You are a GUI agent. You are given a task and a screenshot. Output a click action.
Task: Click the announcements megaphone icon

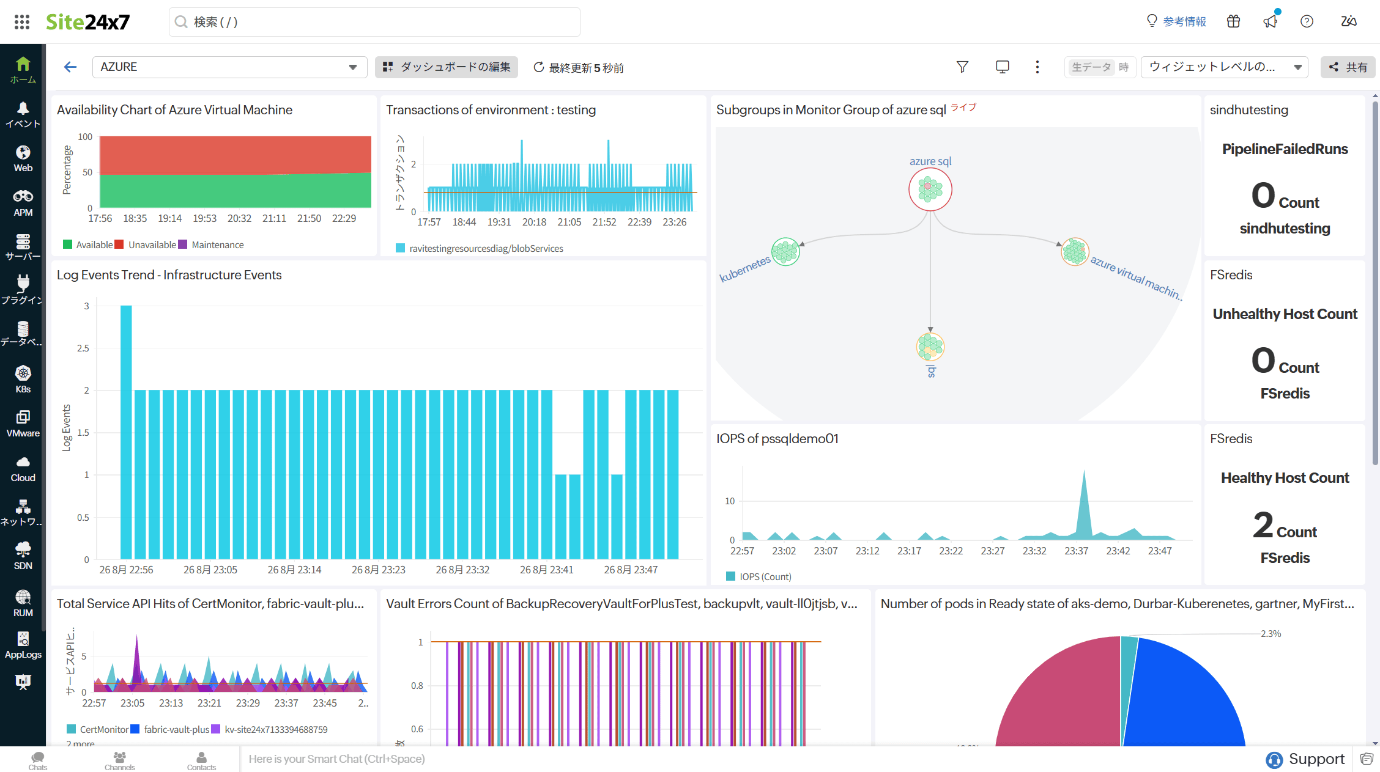click(1271, 22)
